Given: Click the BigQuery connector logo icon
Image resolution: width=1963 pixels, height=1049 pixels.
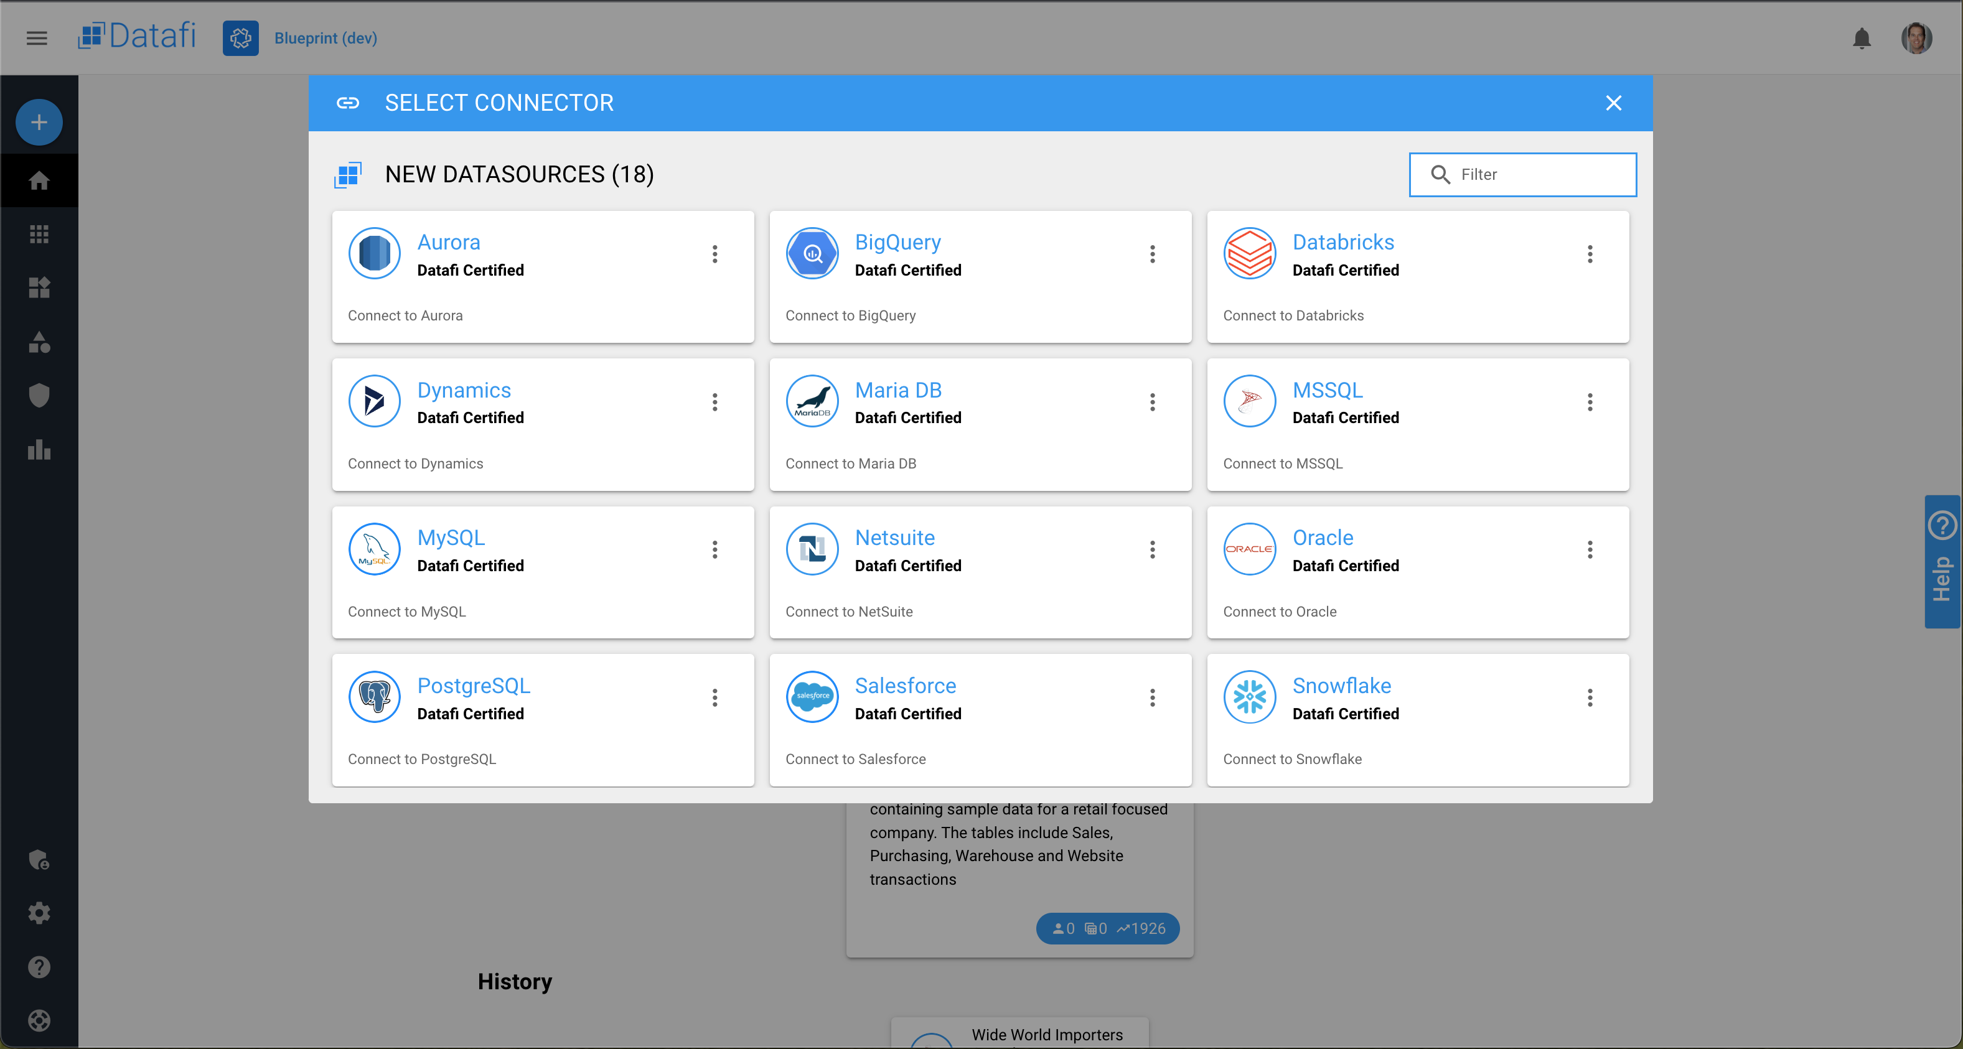Looking at the screenshot, I should click(x=812, y=253).
